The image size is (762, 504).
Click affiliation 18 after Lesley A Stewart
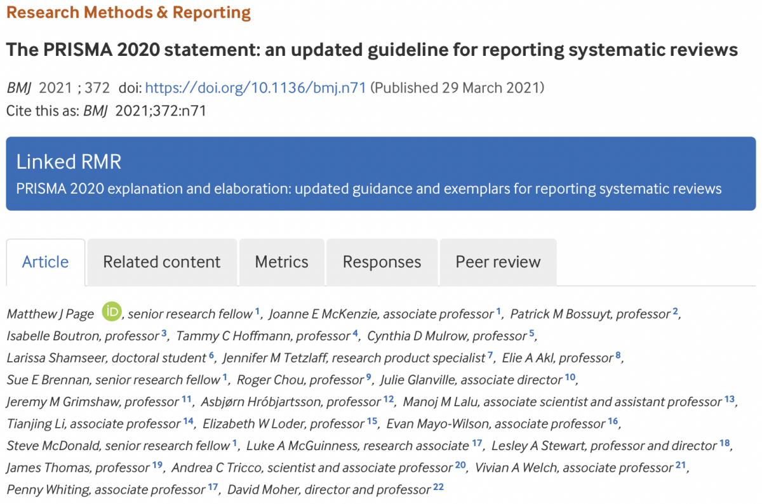coord(725,443)
